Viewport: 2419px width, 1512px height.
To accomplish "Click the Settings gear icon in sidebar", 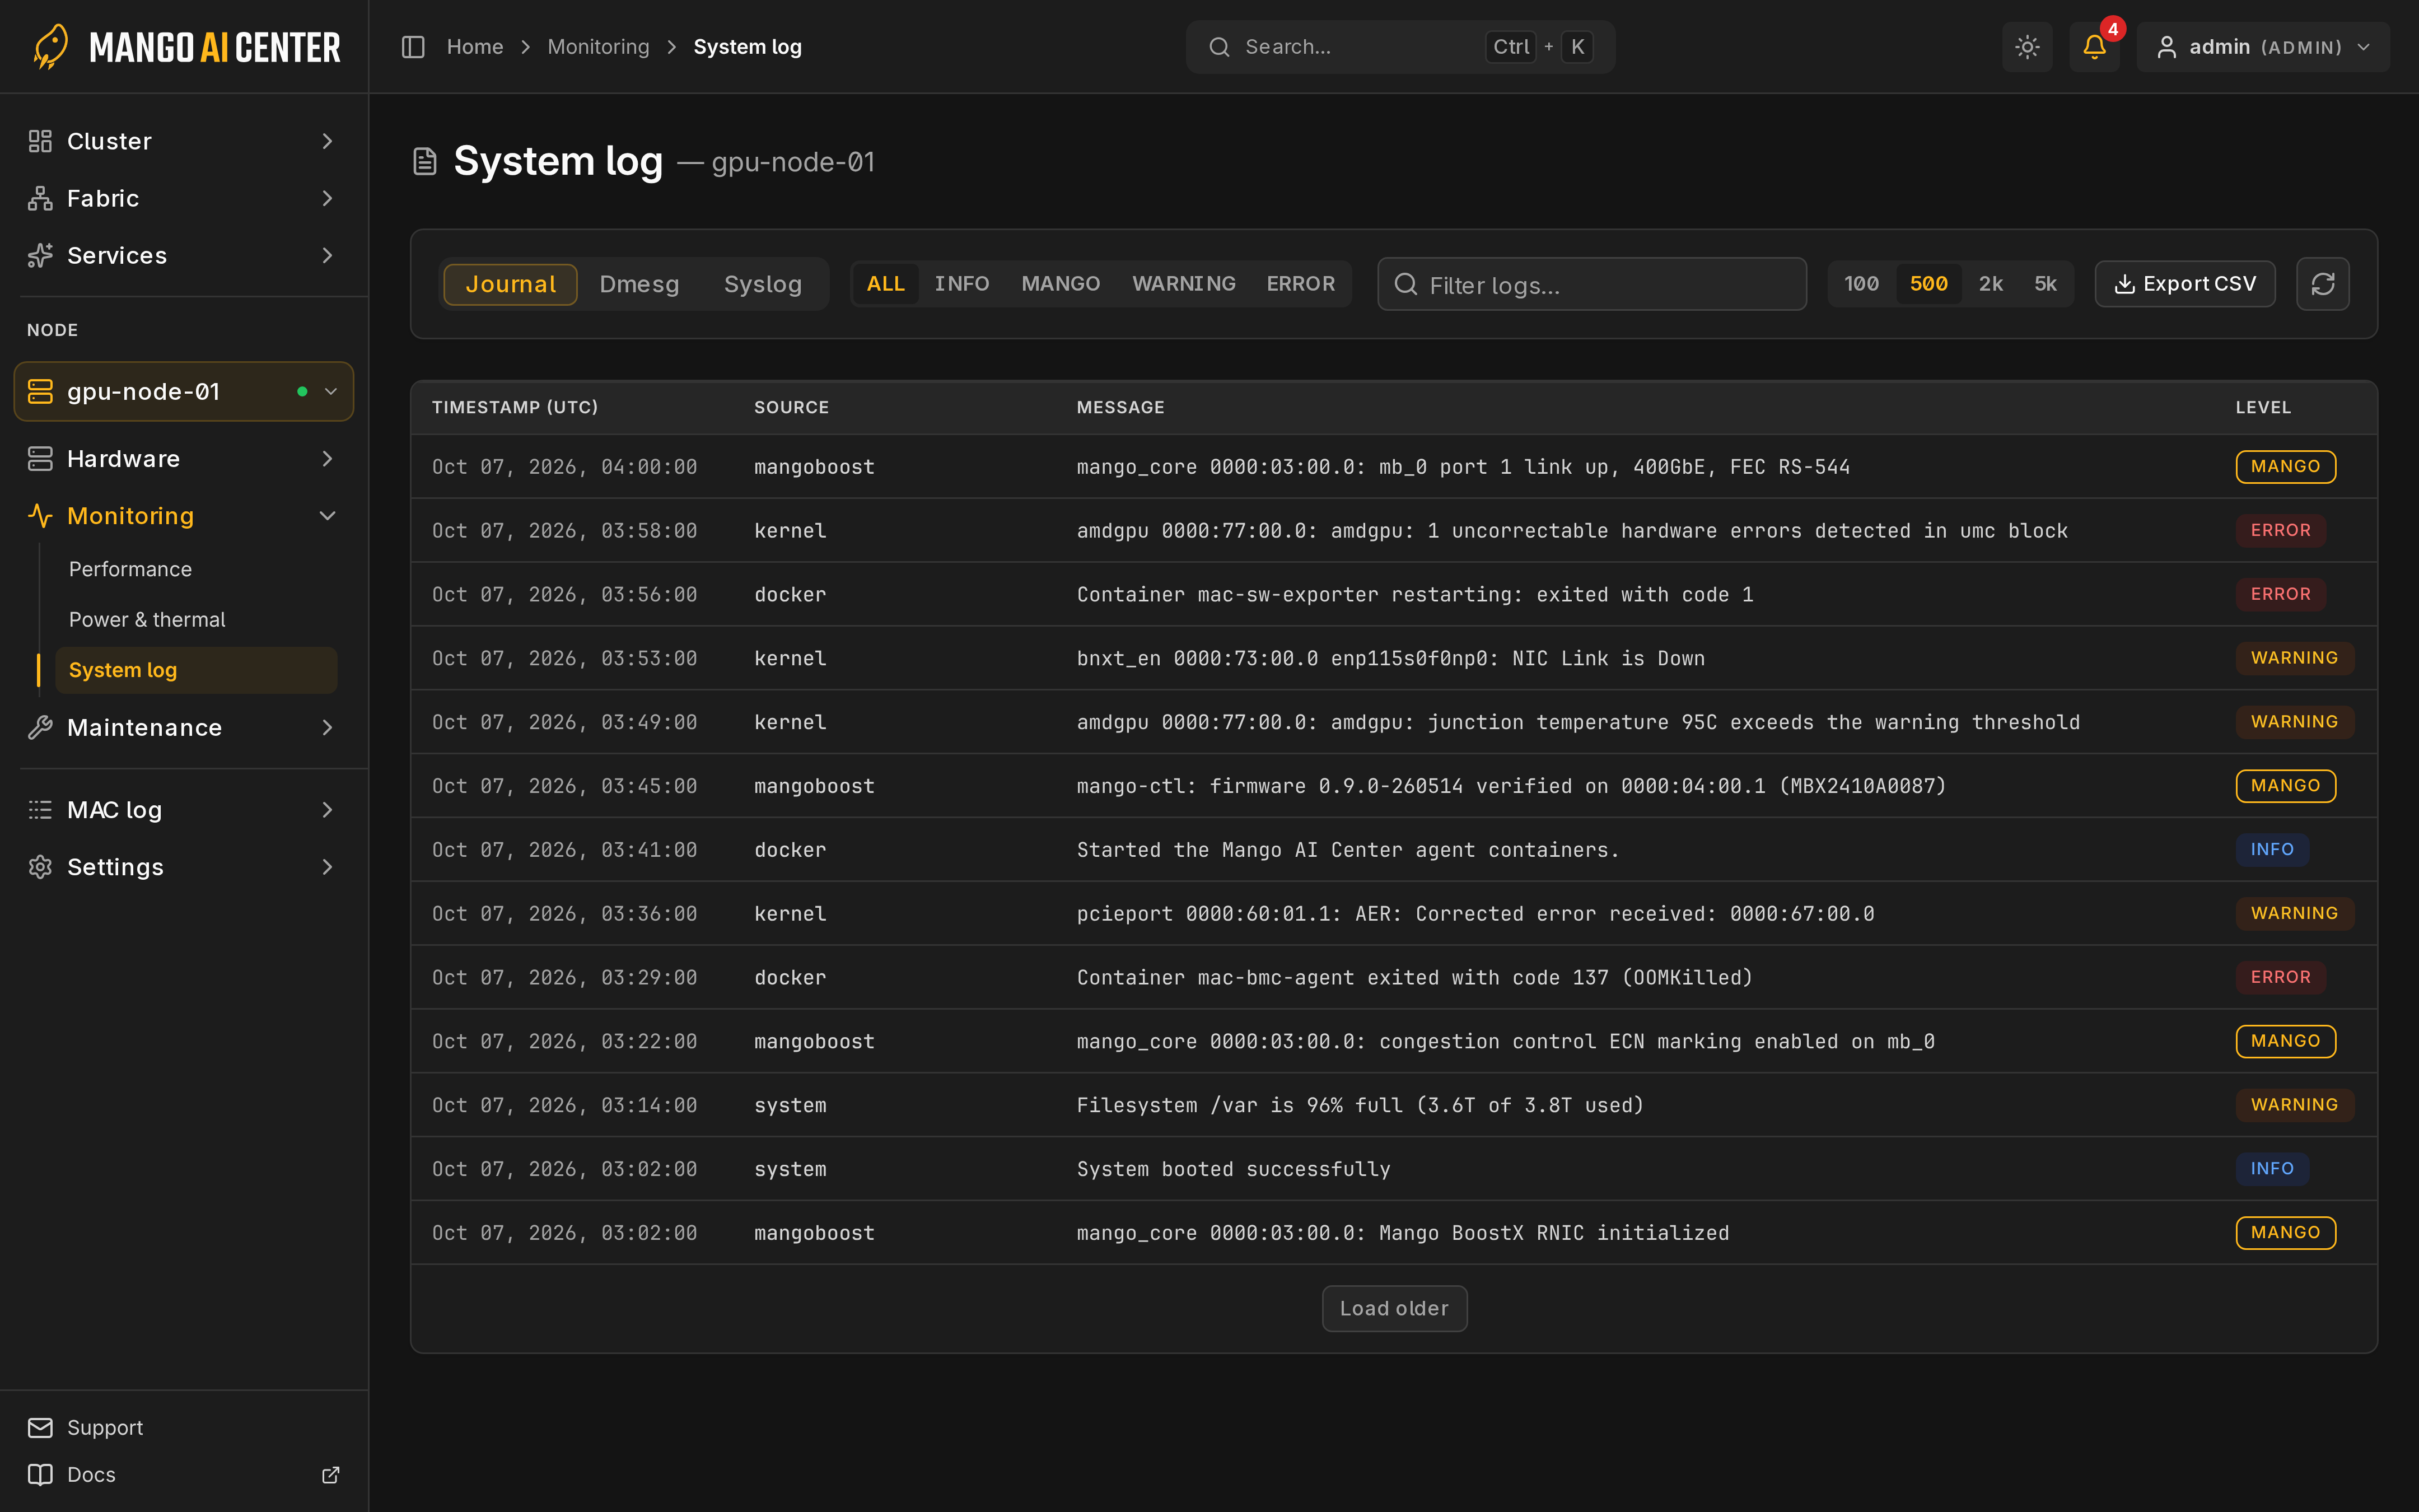I will [40, 866].
